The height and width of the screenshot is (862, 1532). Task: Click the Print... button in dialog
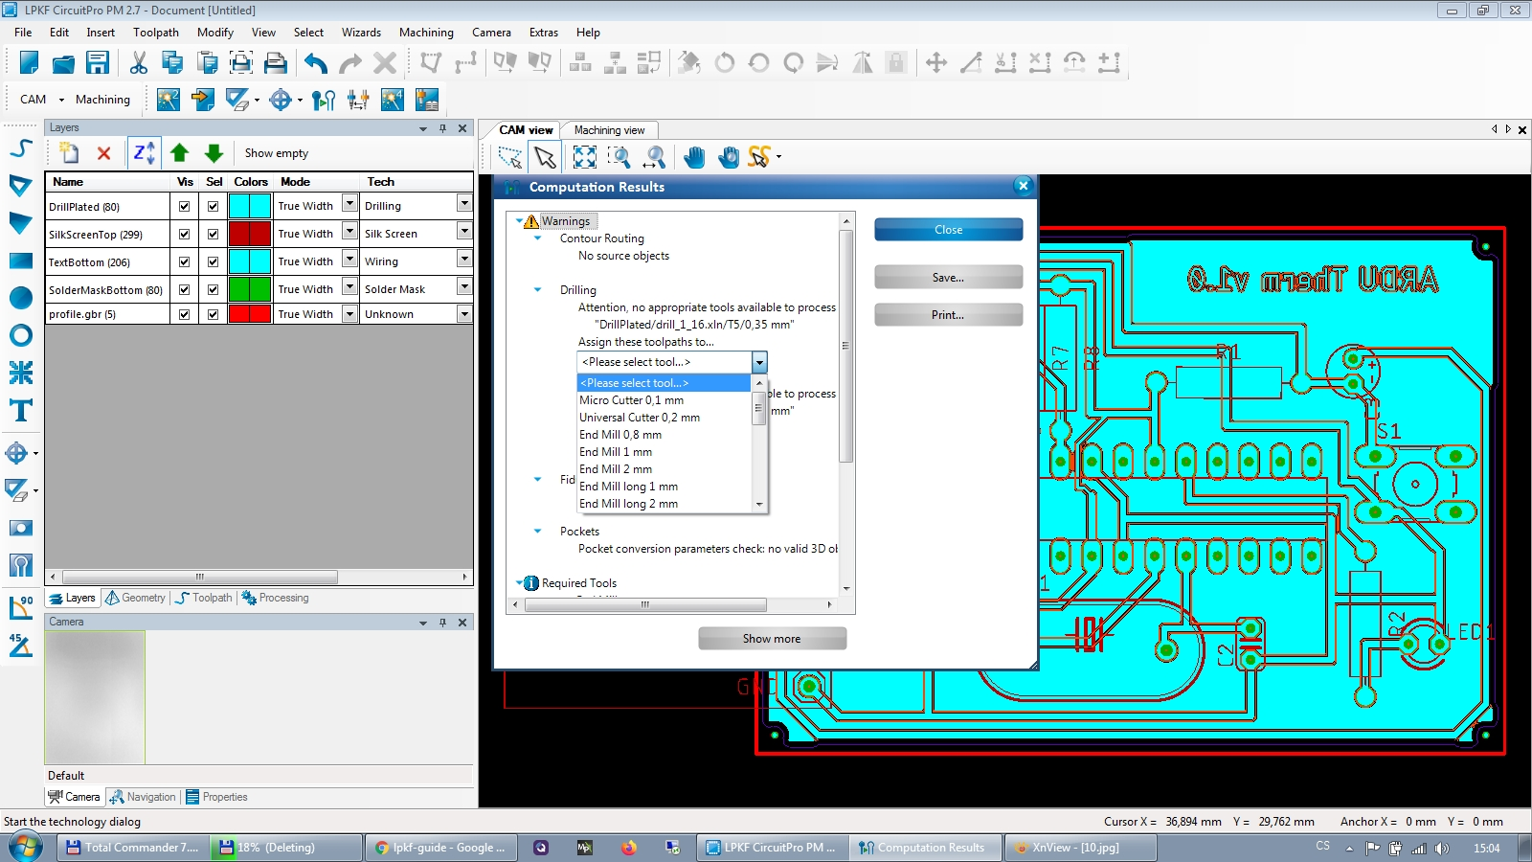coord(948,315)
